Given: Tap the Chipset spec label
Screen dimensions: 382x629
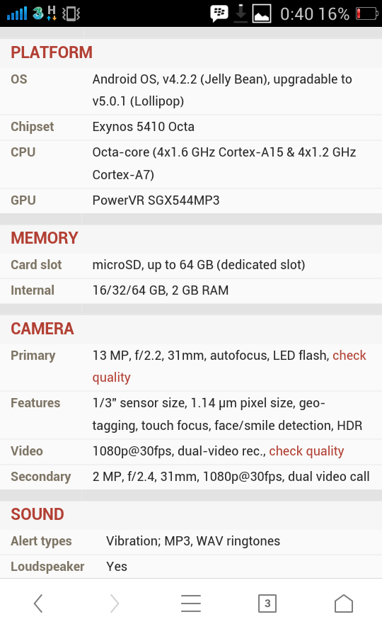Looking at the screenshot, I should tap(32, 127).
